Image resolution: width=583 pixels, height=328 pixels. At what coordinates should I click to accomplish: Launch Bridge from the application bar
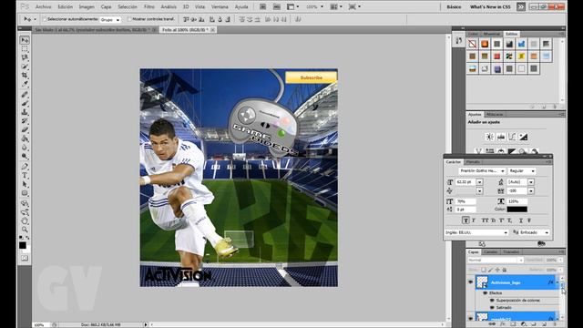pos(262,6)
